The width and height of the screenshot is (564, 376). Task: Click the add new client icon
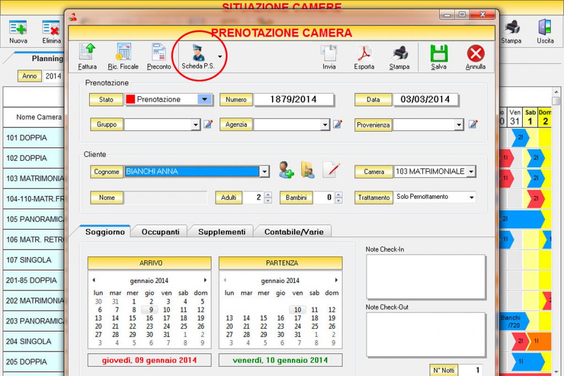[x=286, y=170]
